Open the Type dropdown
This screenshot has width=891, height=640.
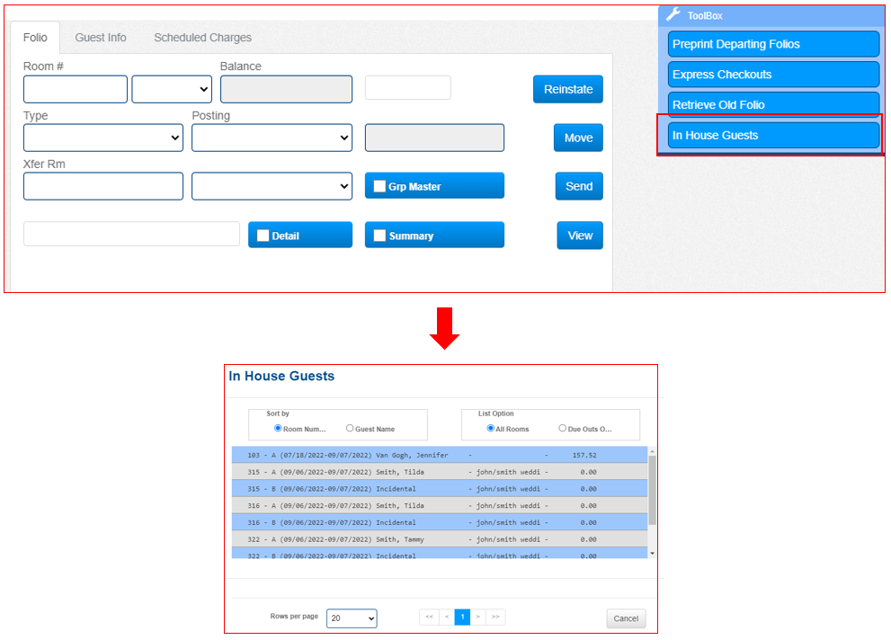click(102, 138)
